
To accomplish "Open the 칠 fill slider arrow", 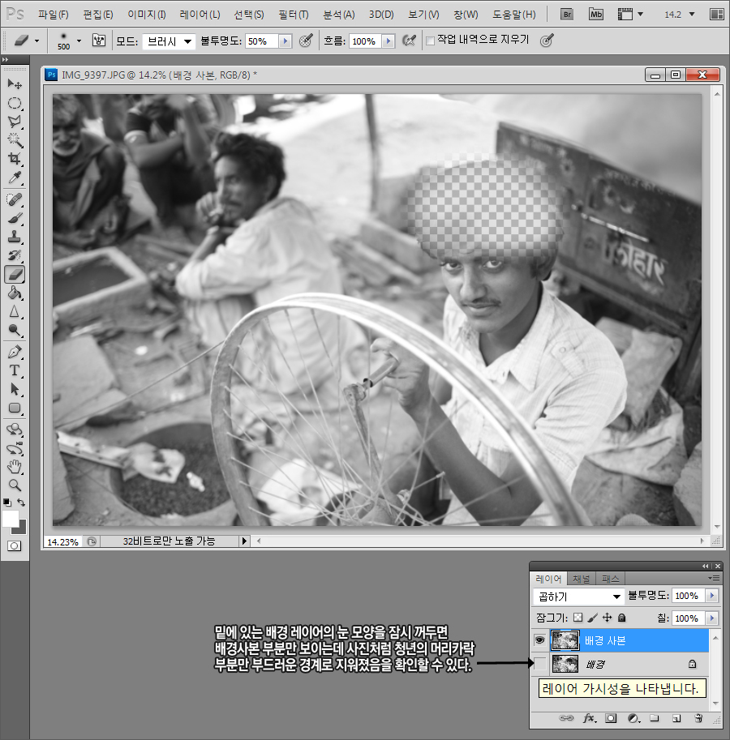I will tap(711, 618).
